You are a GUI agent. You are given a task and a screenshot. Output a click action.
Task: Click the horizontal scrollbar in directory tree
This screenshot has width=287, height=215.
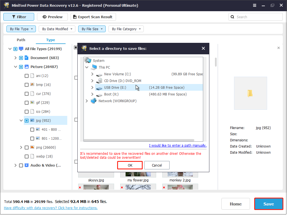(139, 141)
